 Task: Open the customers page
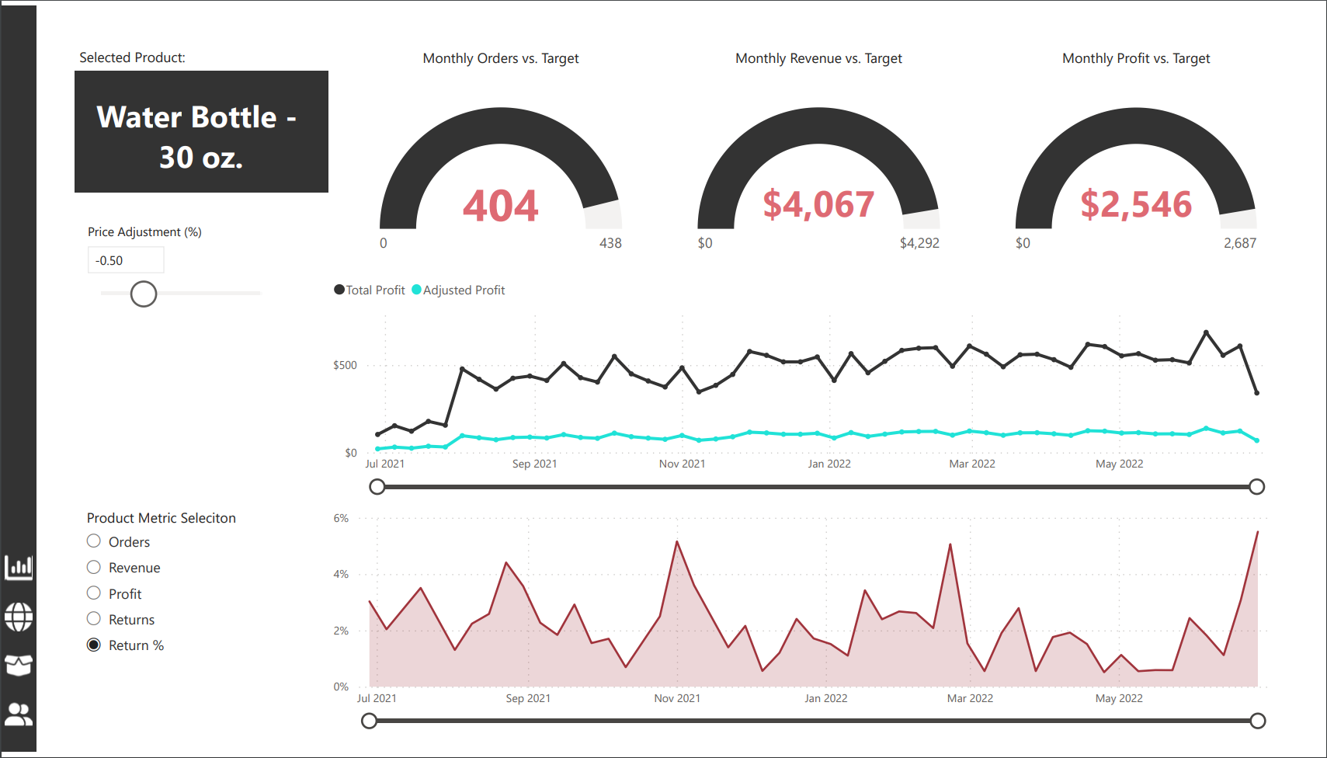click(19, 714)
